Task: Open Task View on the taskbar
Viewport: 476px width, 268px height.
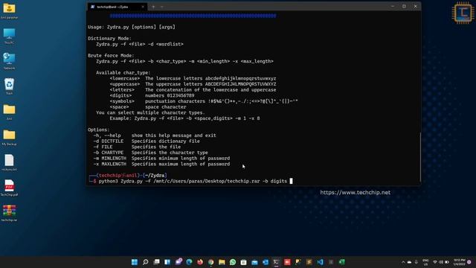Action: point(156,262)
